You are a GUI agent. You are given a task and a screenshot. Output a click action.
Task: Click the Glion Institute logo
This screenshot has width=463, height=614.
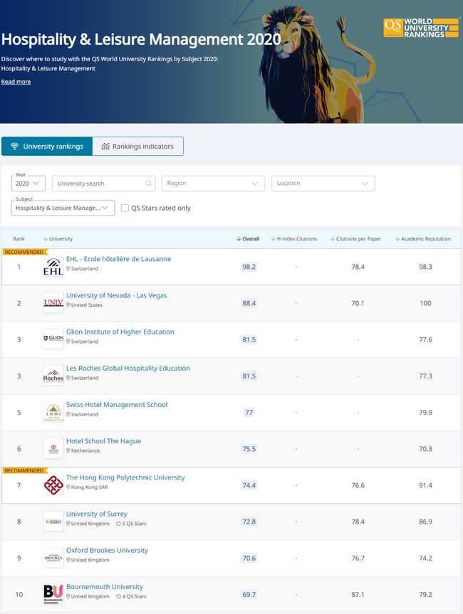coord(53,339)
